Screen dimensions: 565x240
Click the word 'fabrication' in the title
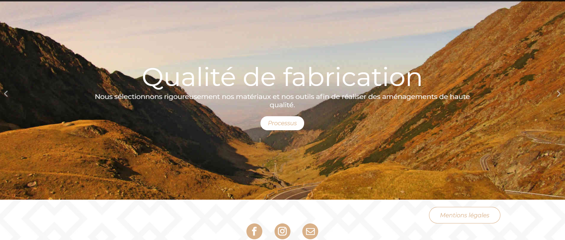pyautogui.click(x=352, y=77)
